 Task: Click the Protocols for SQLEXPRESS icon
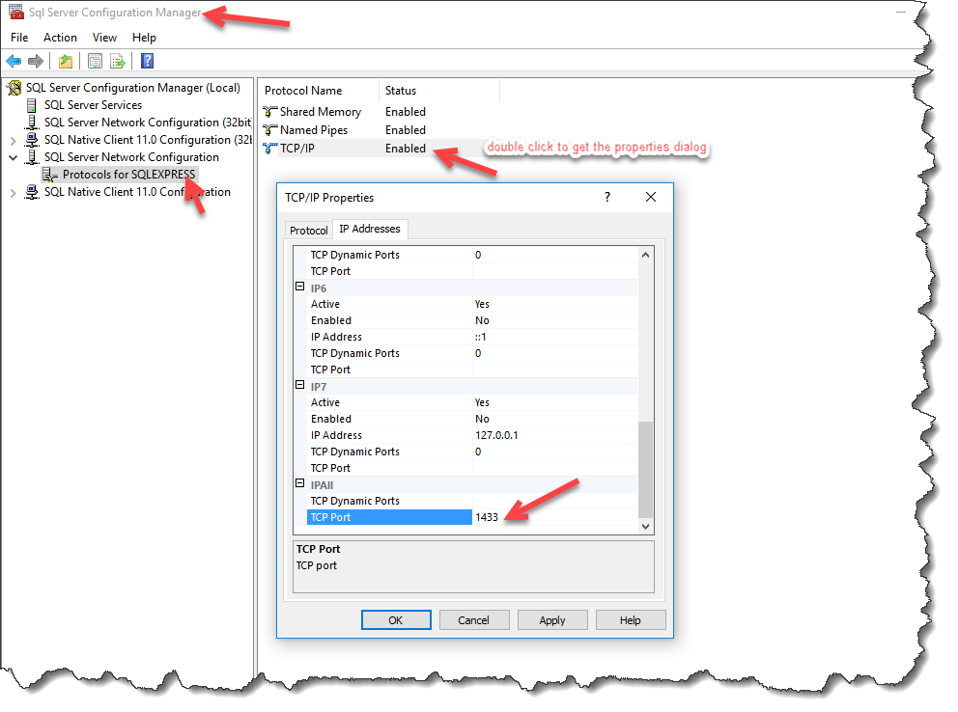click(50, 175)
